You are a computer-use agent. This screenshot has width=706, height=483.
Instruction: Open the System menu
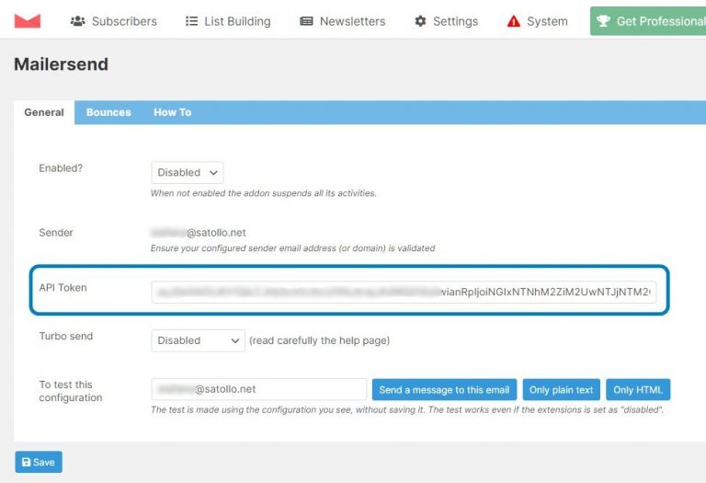pos(537,21)
